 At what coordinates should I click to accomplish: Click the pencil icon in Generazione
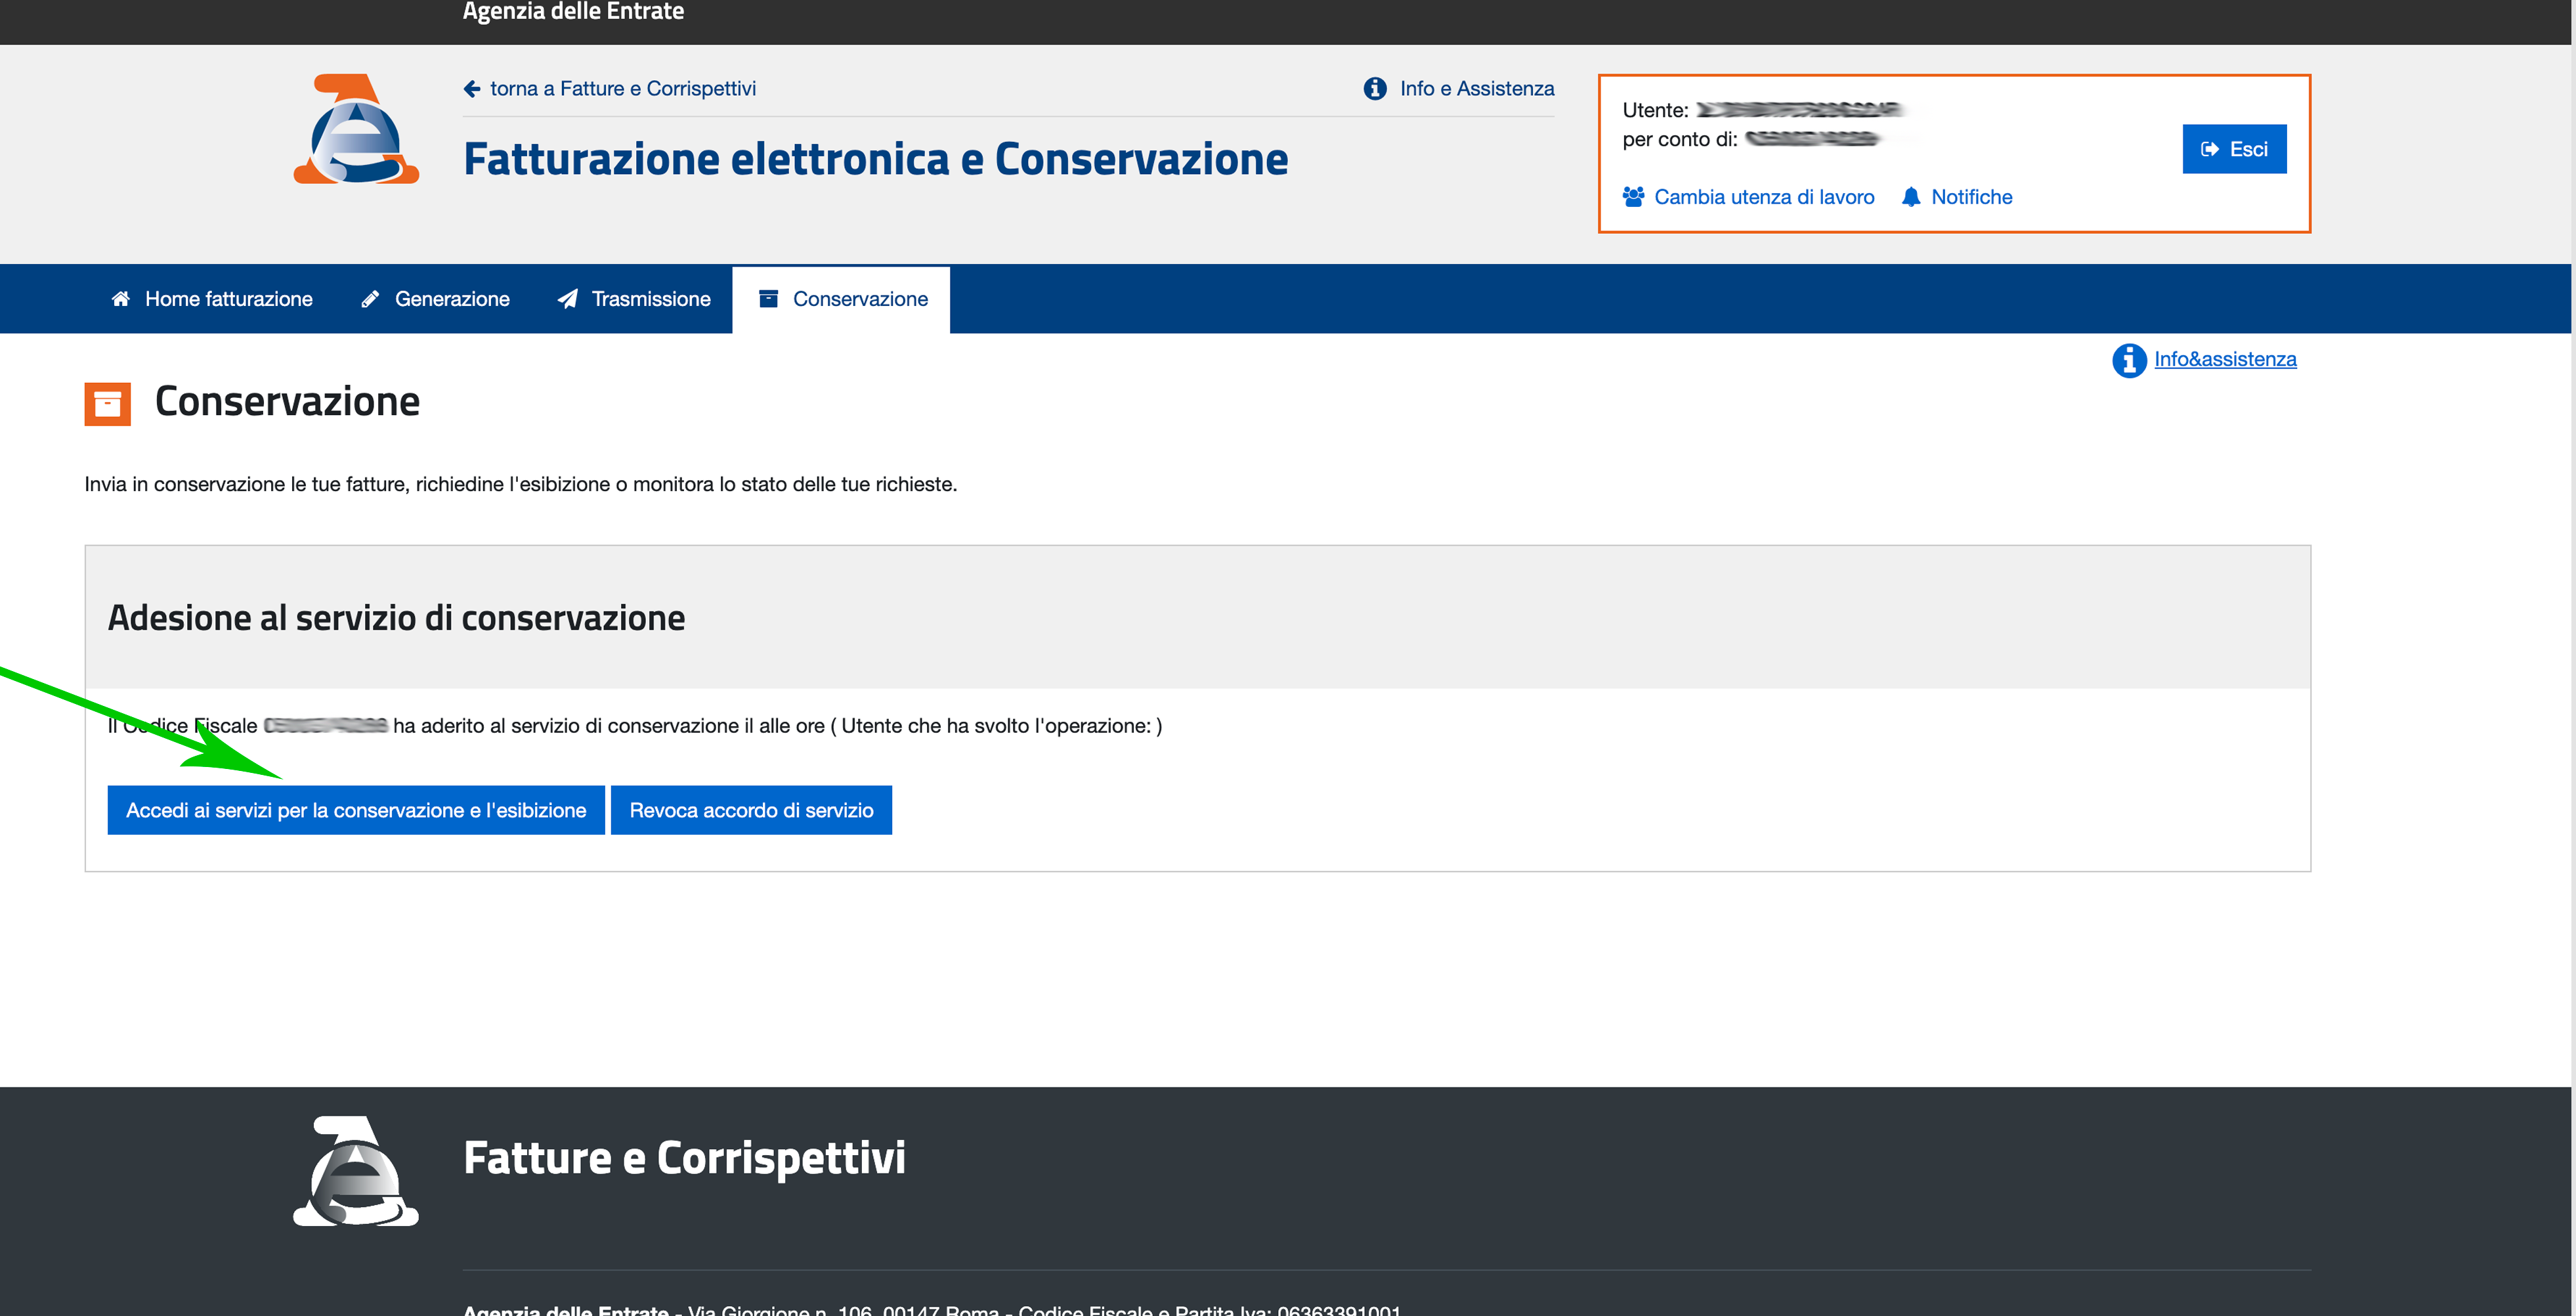coord(370,299)
